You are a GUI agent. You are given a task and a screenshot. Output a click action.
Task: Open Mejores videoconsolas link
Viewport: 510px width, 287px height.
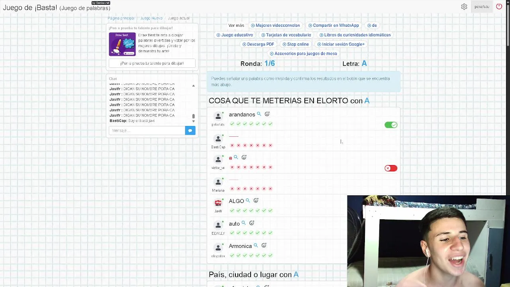tap(275, 25)
